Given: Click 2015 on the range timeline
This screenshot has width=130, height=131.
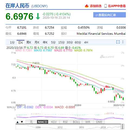Looking at the screenshot, I should point(82,127).
